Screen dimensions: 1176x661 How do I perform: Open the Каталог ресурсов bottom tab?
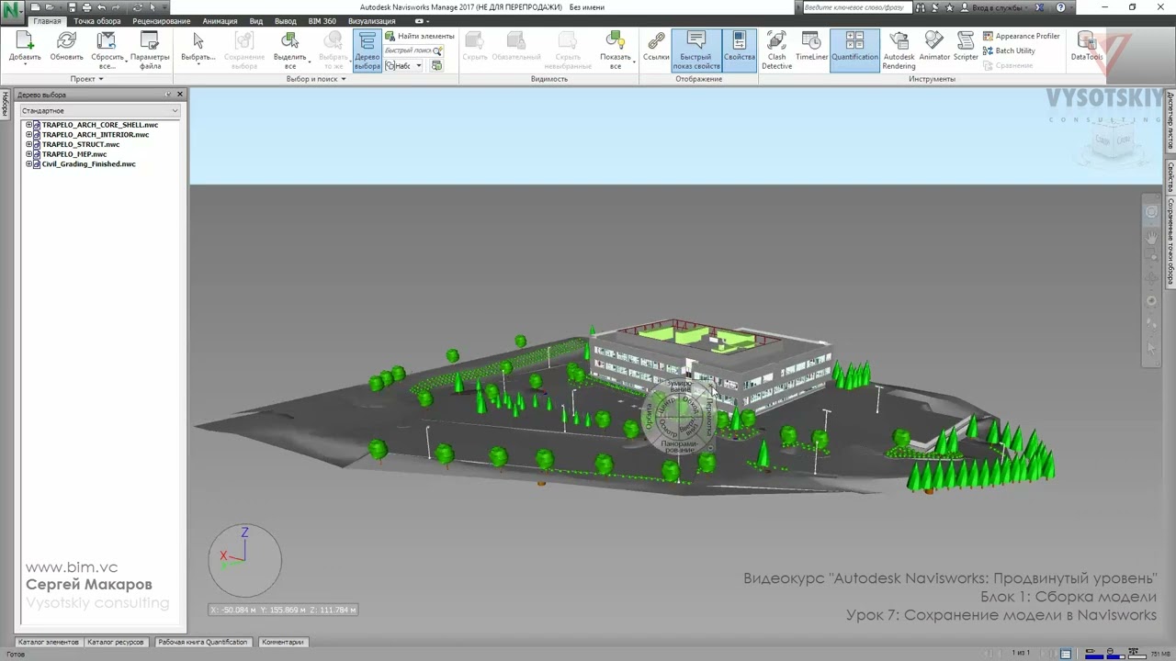point(116,643)
